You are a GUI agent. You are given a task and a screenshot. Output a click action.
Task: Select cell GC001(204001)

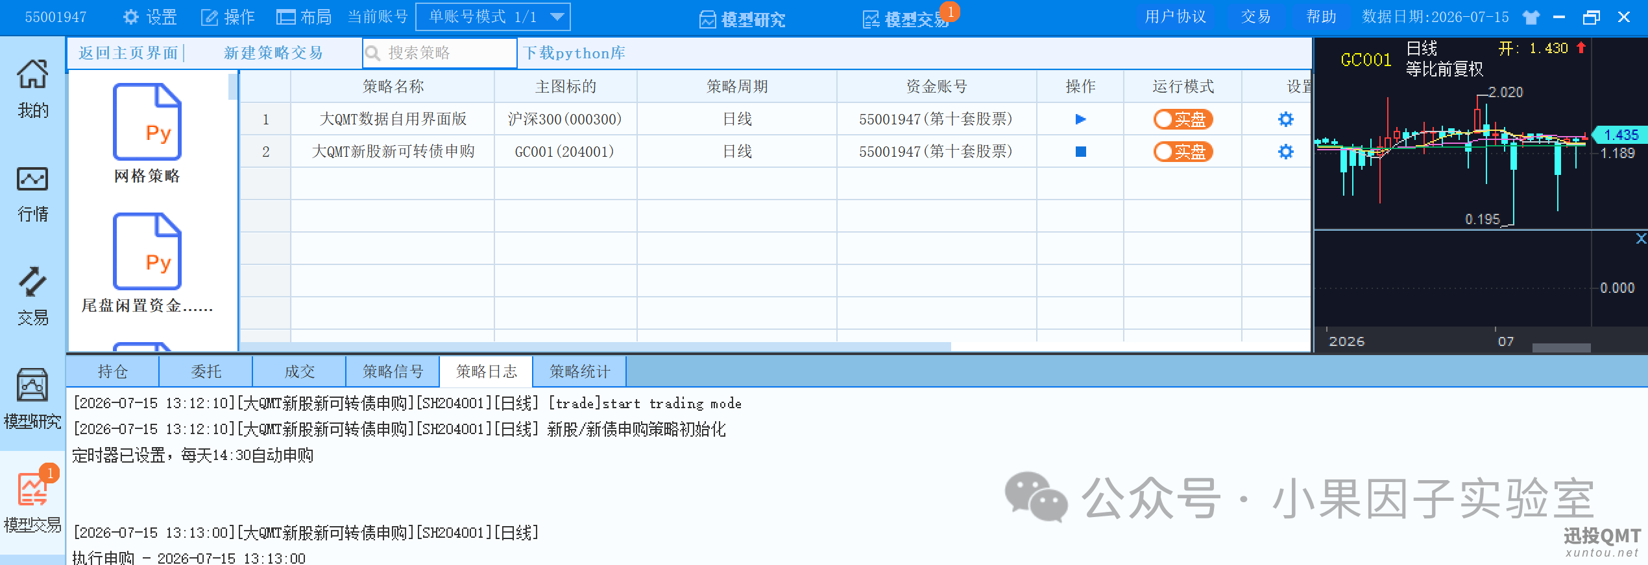coord(566,152)
